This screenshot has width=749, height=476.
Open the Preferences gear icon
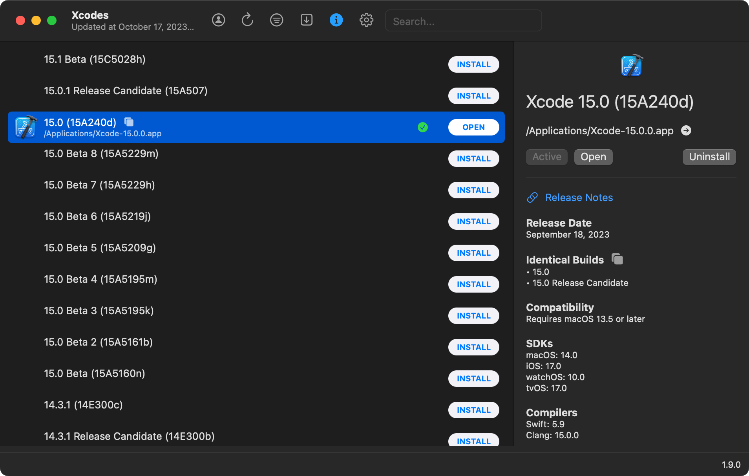(x=366, y=20)
